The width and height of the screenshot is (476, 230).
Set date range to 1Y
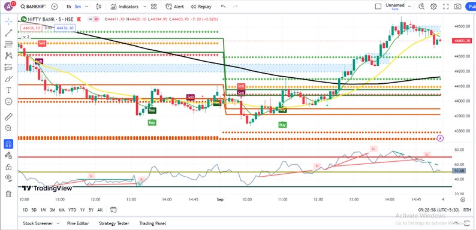click(x=83, y=210)
